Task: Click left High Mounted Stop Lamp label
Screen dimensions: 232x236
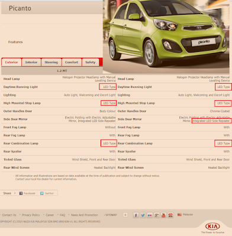Action: [x=22, y=103]
